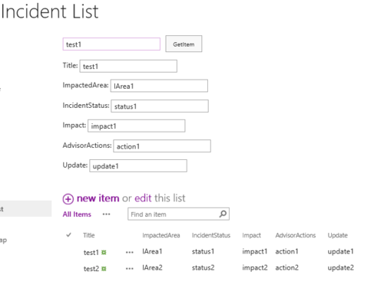Screen dimensions: 384x281
Task: Click the edit this list link
Action: point(143,198)
